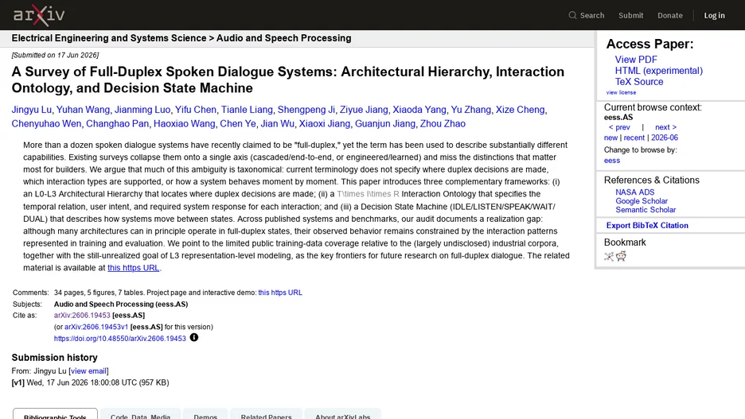Open author Jingyu Lu's page
Screen dimensions: 745x419
coord(31,110)
